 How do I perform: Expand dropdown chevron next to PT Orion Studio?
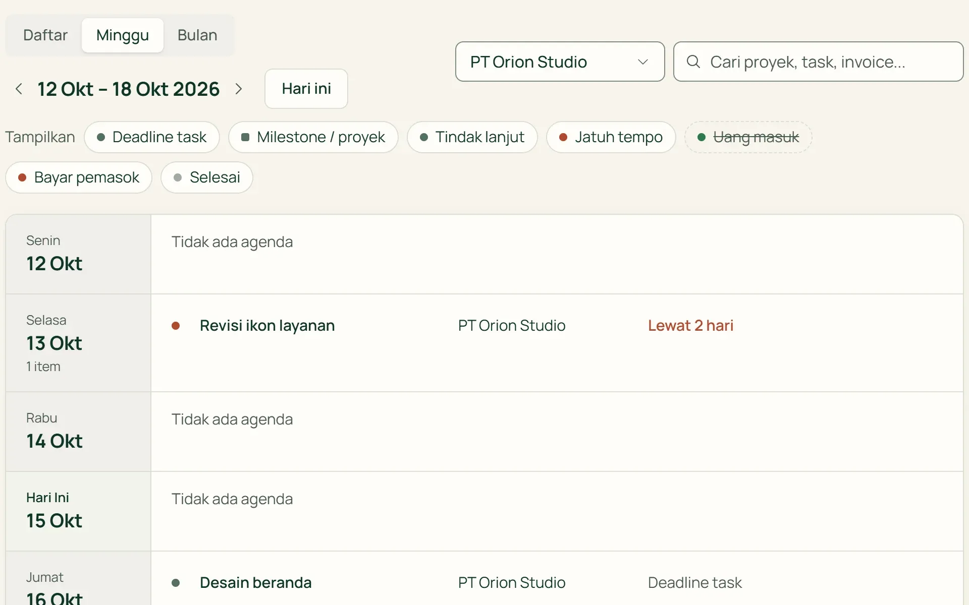(642, 62)
